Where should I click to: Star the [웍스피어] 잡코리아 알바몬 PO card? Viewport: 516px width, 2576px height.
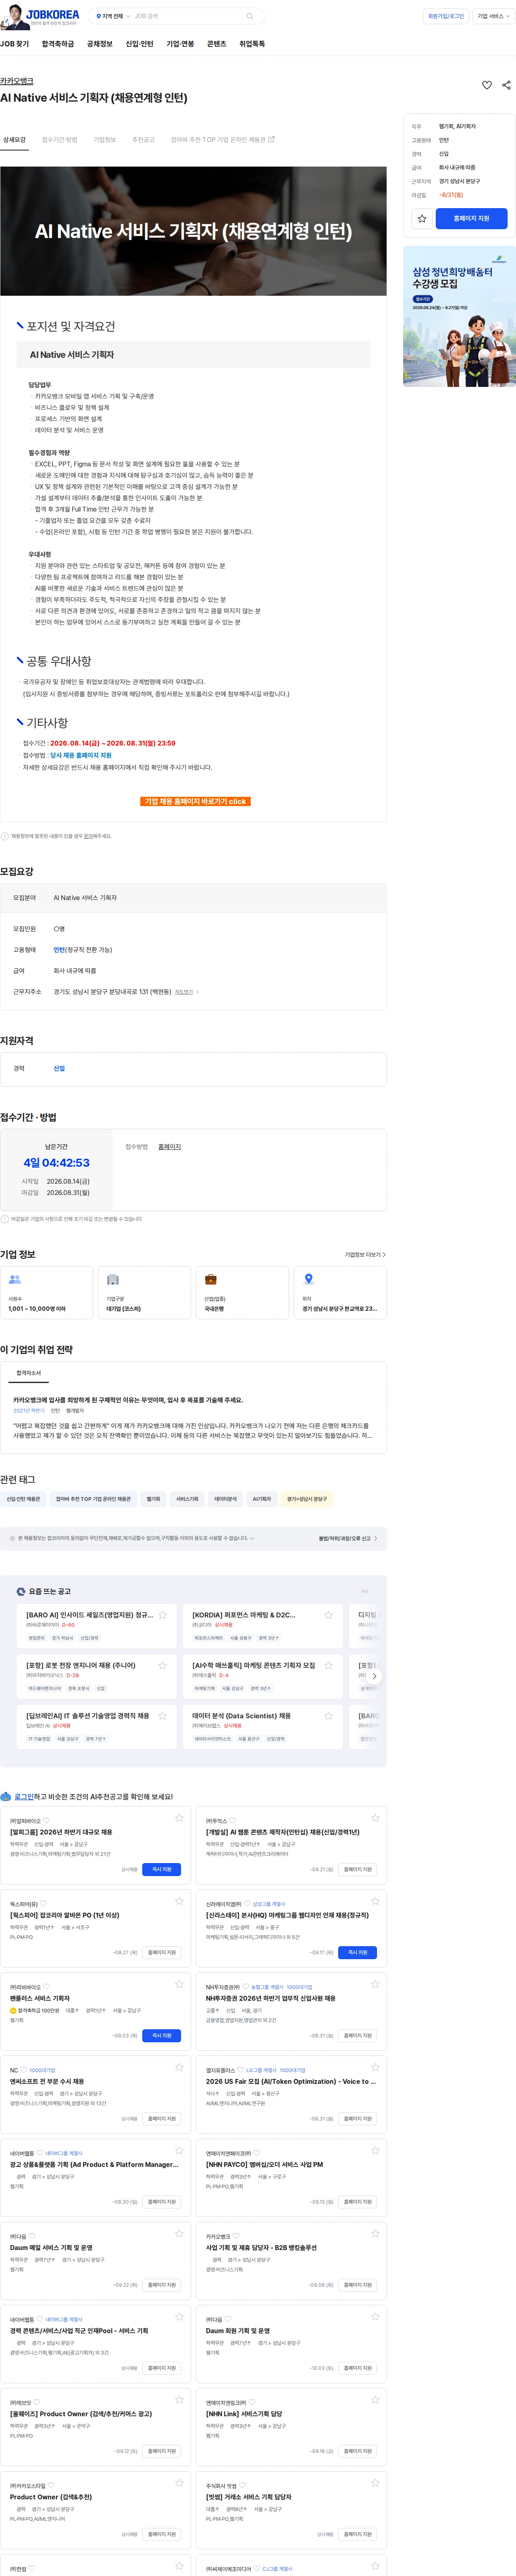coord(179,1901)
